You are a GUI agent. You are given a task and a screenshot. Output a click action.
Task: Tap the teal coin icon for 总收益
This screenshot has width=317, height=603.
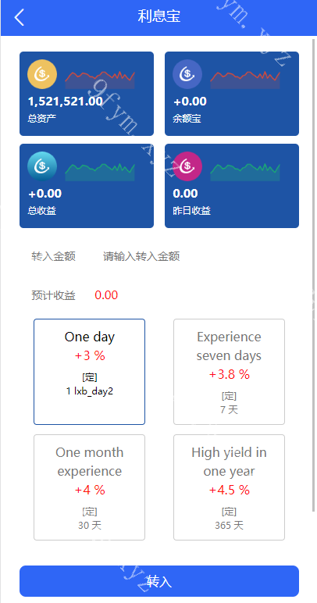42,166
